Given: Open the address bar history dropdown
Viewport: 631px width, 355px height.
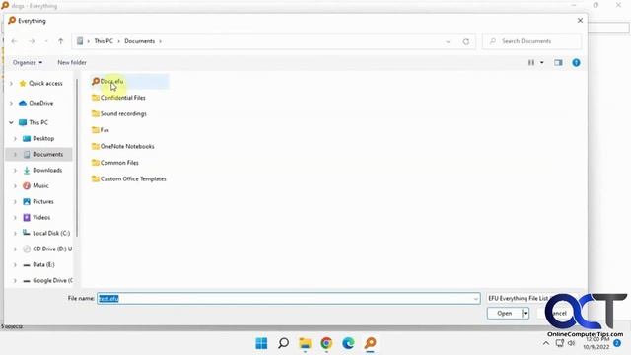Looking at the screenshot, I should [448, 41].
